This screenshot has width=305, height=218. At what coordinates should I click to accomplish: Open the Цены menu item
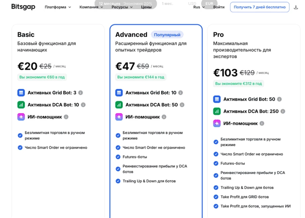pyautogui.click(x=146, y=7)
